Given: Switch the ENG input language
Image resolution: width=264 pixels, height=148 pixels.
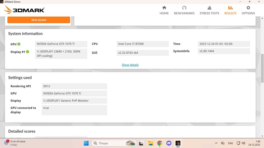Looking at the screenshot, I should click(230, 143).
